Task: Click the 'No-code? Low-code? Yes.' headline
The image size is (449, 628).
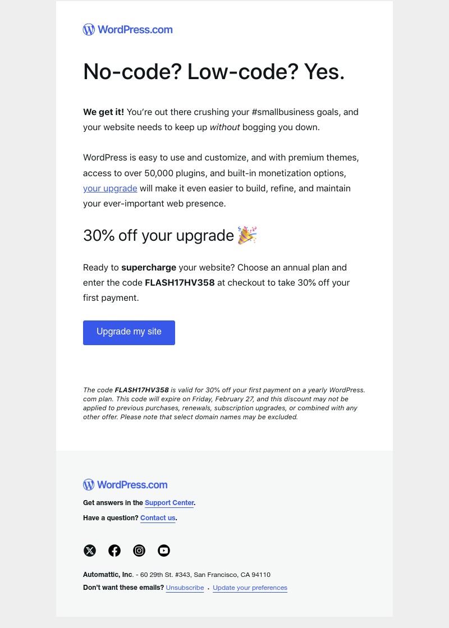Action: point(214,72)
